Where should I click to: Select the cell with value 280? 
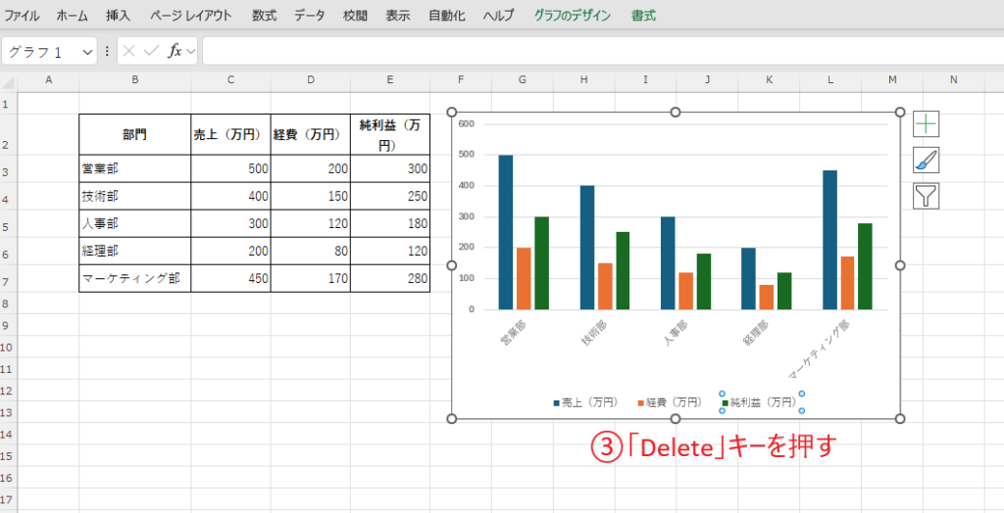[390, 279]
